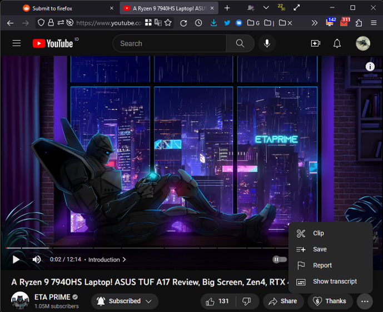Viewport: 383px width, 312px height.
Task: Open the history clock icon
Action: [198, 23]
